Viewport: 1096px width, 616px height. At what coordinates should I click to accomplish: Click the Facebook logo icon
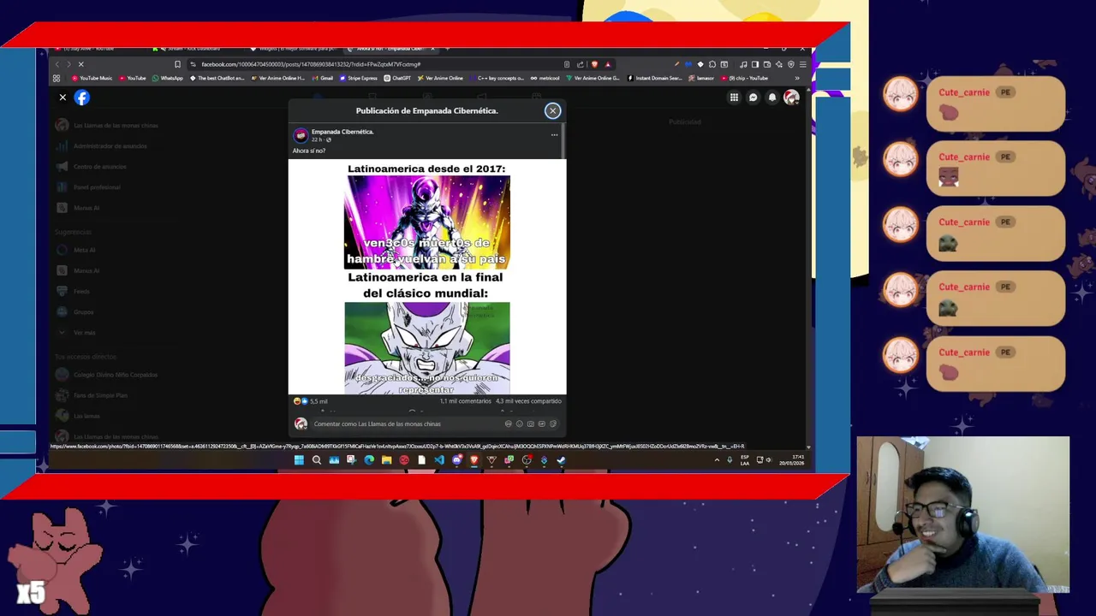pyautogui.click(x=81, y=98)
